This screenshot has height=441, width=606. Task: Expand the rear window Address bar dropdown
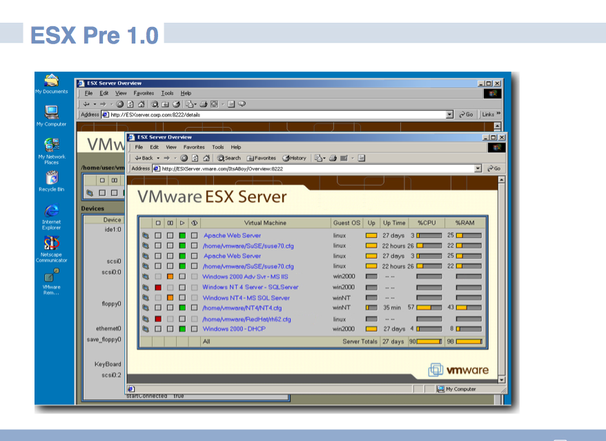click(x=449, y=115)
